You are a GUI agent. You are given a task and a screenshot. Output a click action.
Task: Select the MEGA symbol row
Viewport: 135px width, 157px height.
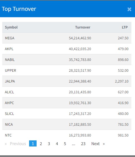point(67,38)
